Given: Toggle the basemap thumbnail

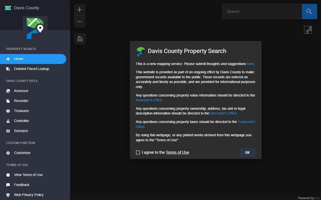Looking at the screenshot, I should [x=308, y=30].
